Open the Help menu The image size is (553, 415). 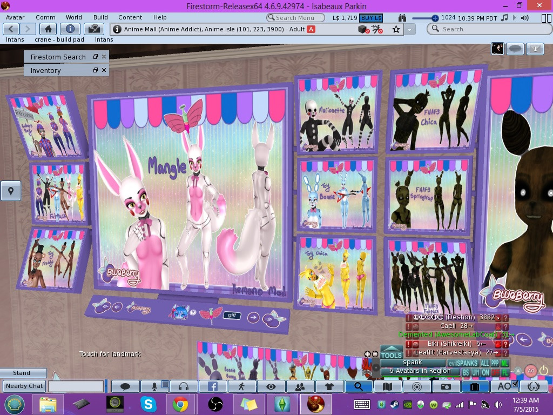click(160, 17)
